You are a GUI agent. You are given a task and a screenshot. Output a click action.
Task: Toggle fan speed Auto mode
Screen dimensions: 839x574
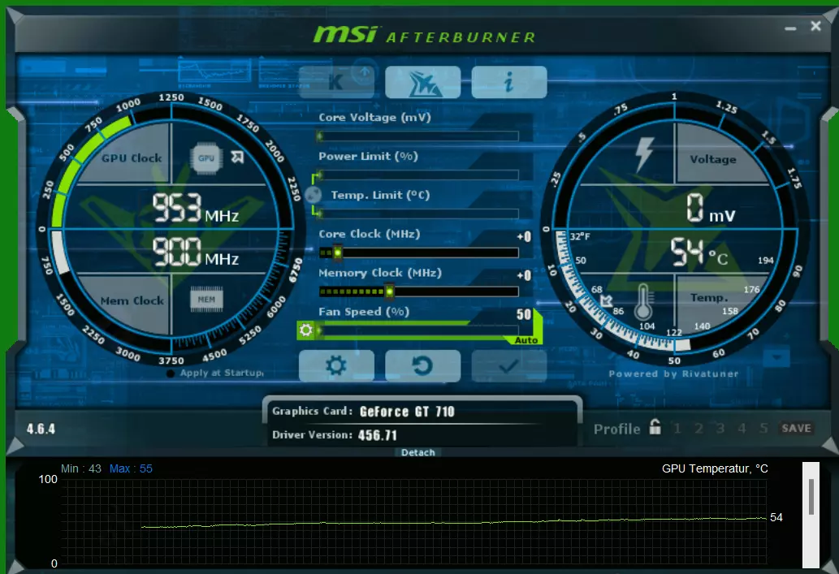pyautogui.click(x=526, y=340)
